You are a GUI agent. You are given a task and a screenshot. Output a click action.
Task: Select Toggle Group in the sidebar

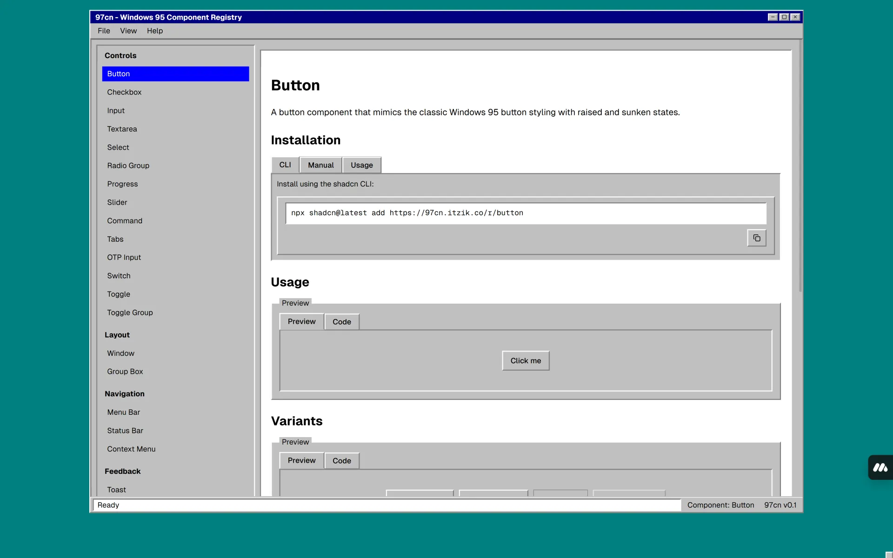click(x=130, y=312)
